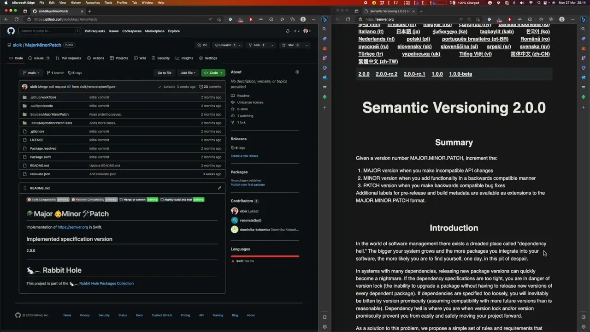The width and height of the screenshot is (590, 332).
Task: Open new tab in the semver.org window
Action: click(421, 11)
